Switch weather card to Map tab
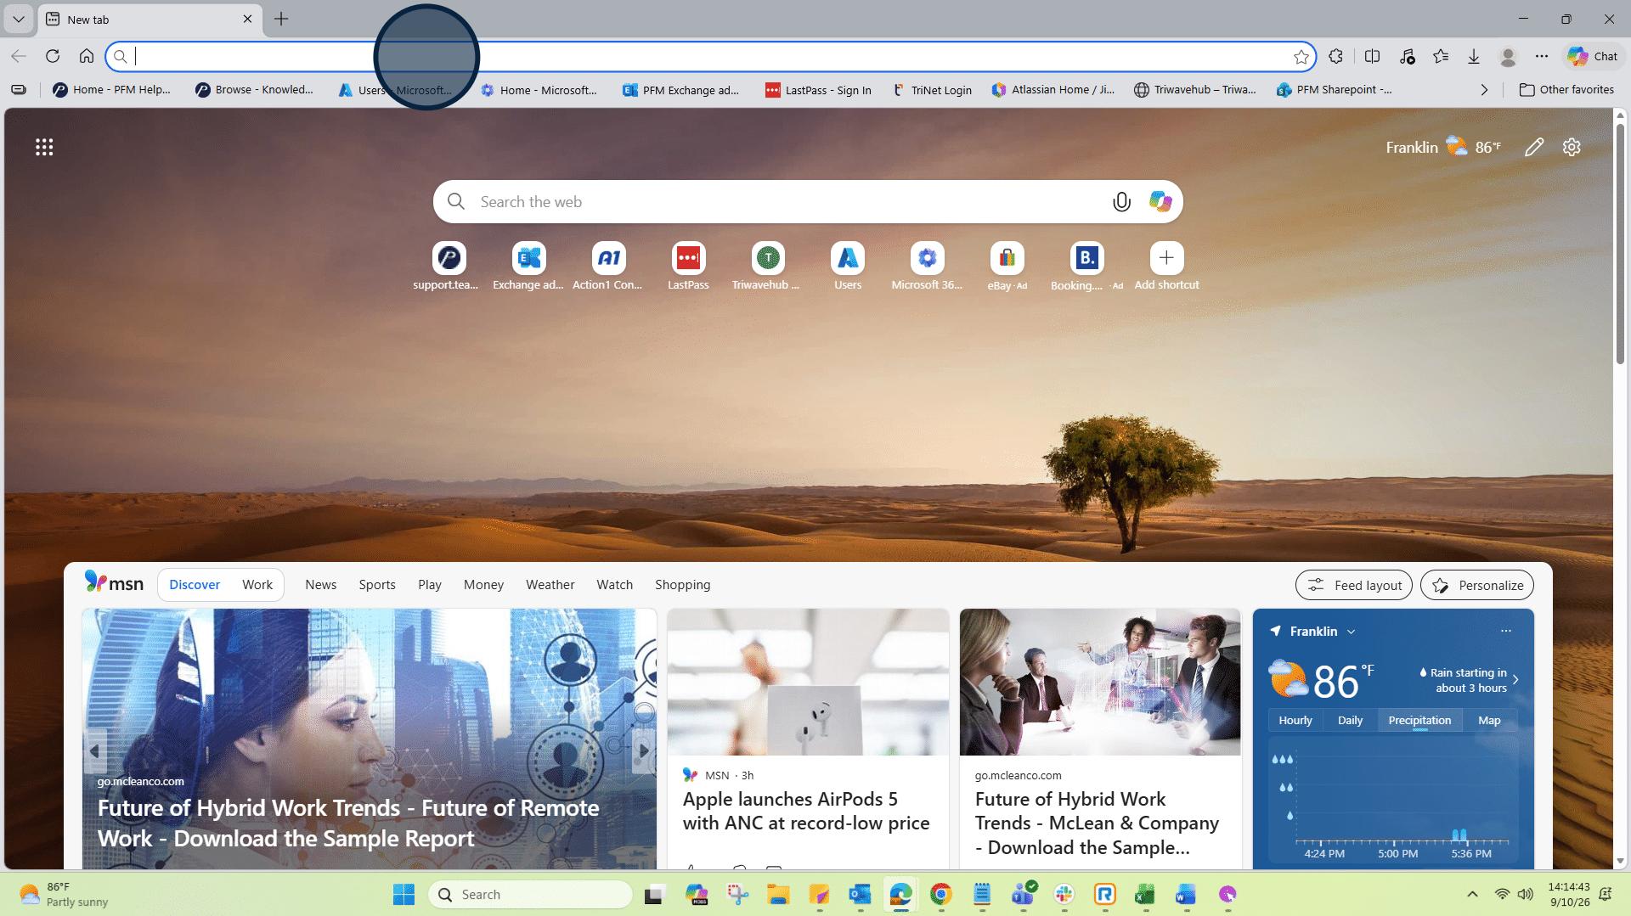Screen dimensions: 1631x916 tap(1489, 720)
